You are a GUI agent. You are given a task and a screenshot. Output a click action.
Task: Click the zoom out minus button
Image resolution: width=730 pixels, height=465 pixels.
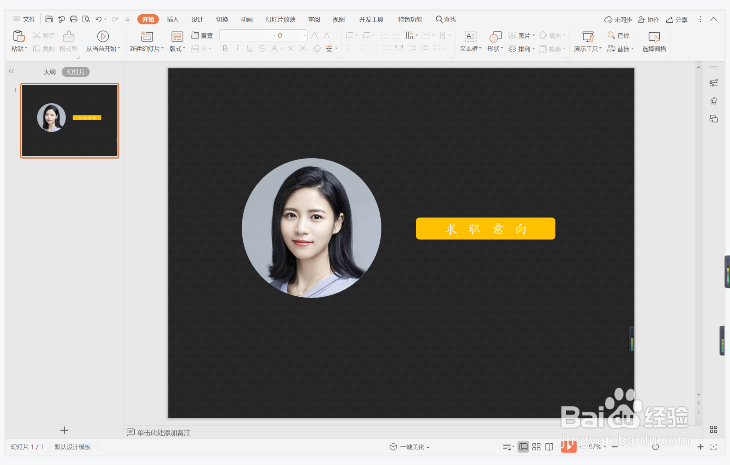tap(615, 447)
